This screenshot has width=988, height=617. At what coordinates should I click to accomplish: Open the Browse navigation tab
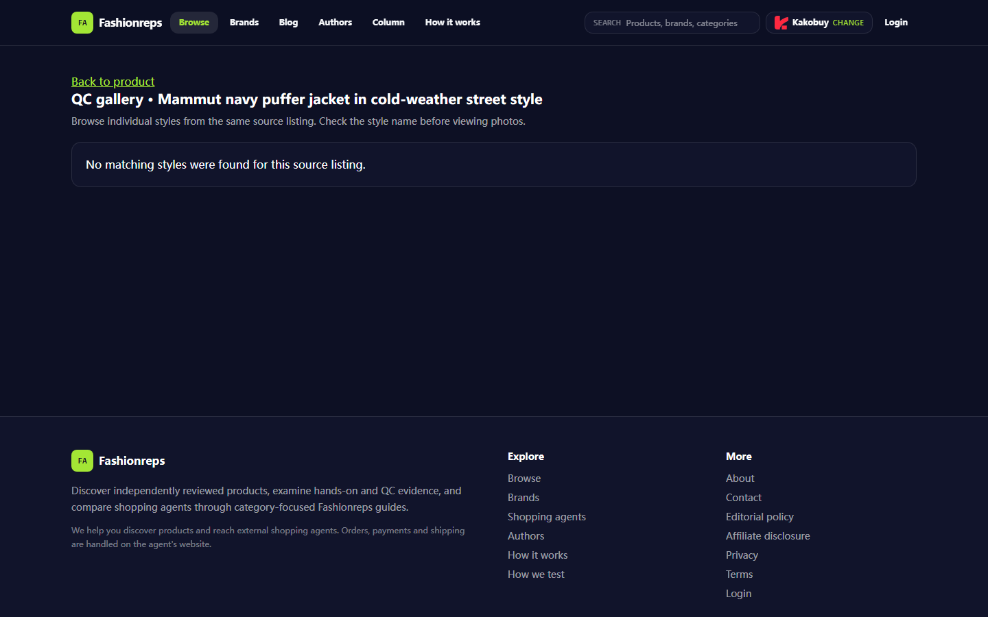[x=194, y=23]
